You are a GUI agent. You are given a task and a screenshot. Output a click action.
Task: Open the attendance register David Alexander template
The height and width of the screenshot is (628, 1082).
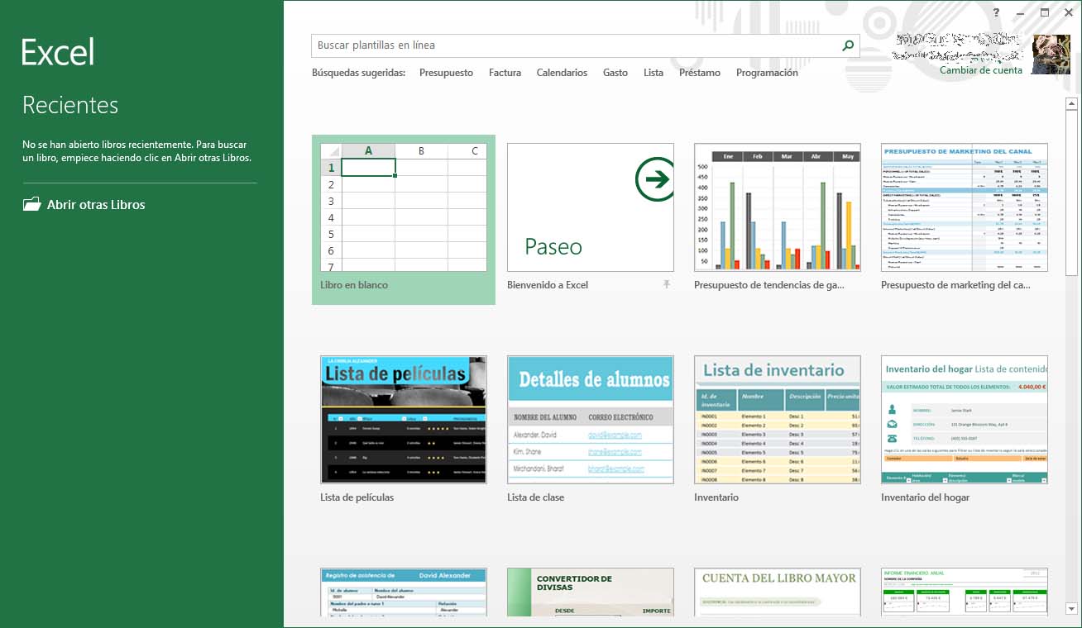404,592
